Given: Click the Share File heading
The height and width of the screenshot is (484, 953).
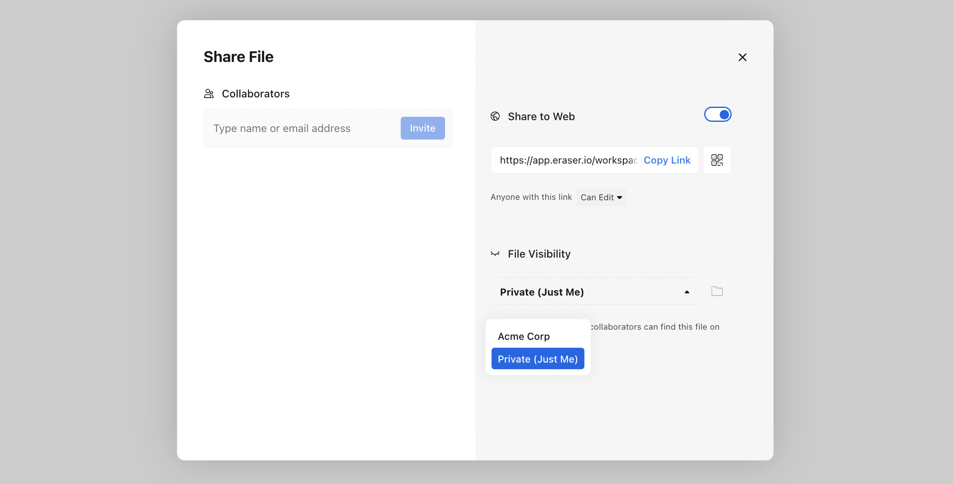Looking at the screenshot, I should click(238, 57).
